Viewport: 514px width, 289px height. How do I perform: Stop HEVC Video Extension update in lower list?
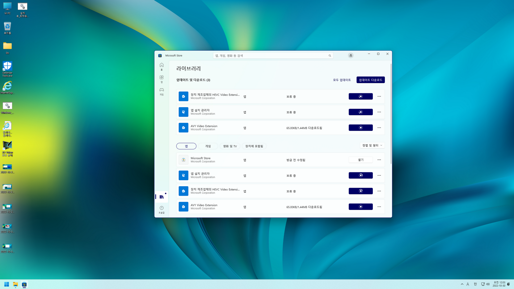pyautogui.click(x=360, y=191)
